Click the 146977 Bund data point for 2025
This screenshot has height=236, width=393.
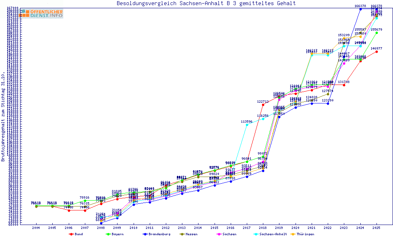click(376, 52)
